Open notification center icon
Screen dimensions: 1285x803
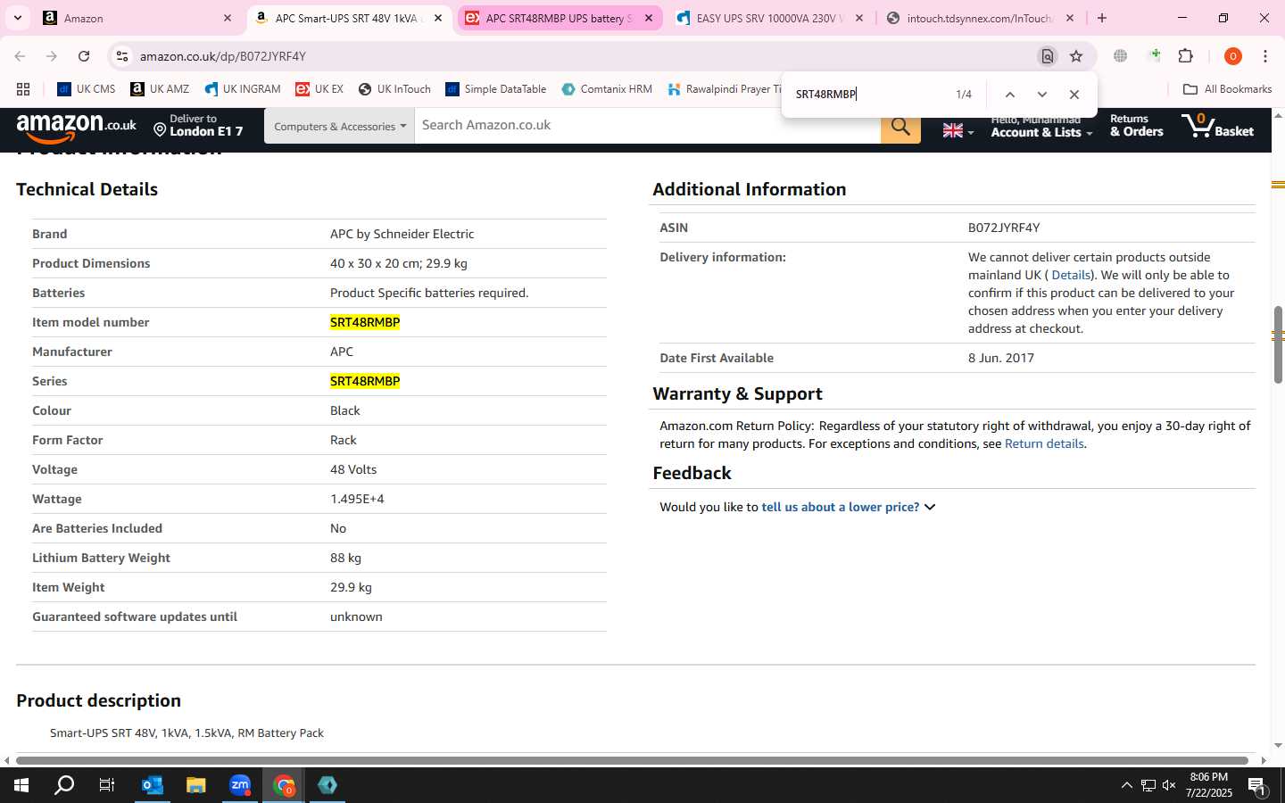click(1256, 786)
